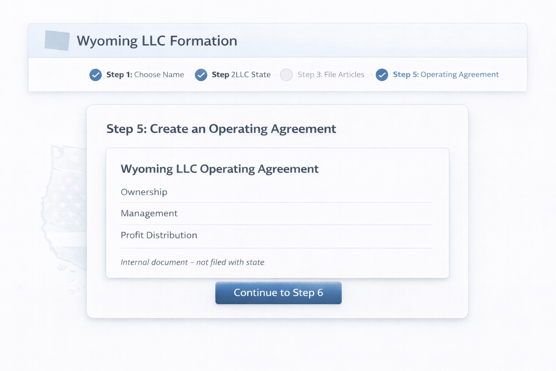Expand the Ownership section

144,192
